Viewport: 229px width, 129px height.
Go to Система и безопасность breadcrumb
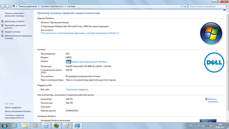coord(52,6)
